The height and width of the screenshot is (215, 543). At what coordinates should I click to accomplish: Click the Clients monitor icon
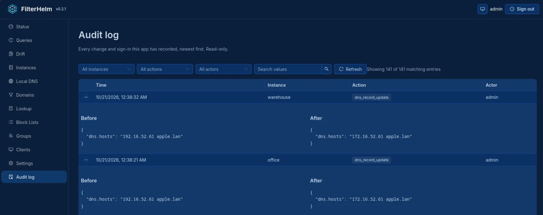click(11, 149)
